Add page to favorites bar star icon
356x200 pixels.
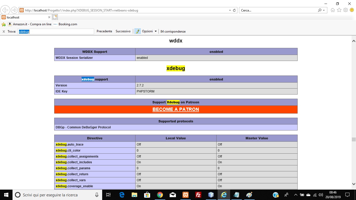(4, 24)
